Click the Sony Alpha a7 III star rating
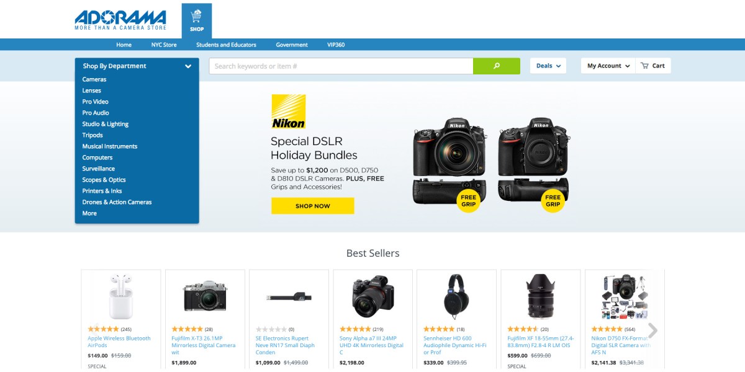The image size is (745, 372). click(x=355, y=329)
